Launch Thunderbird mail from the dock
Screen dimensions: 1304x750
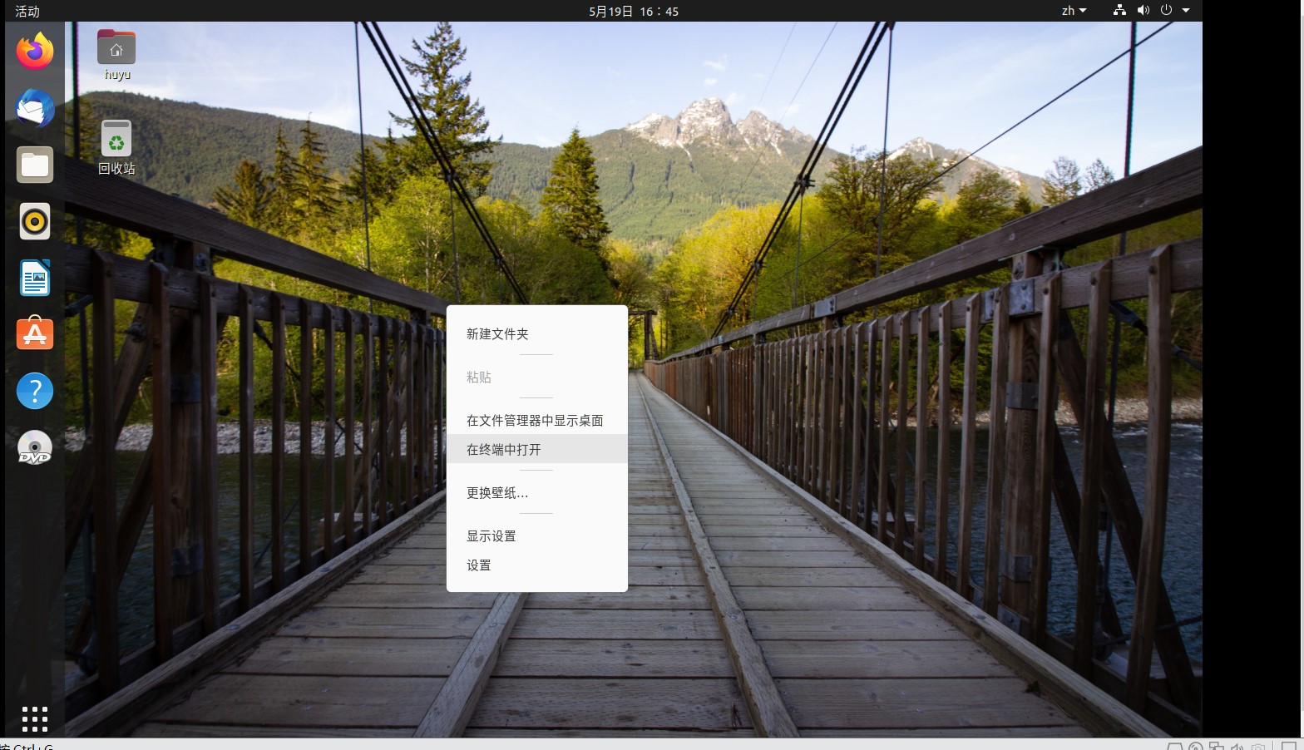pos(35,108)
